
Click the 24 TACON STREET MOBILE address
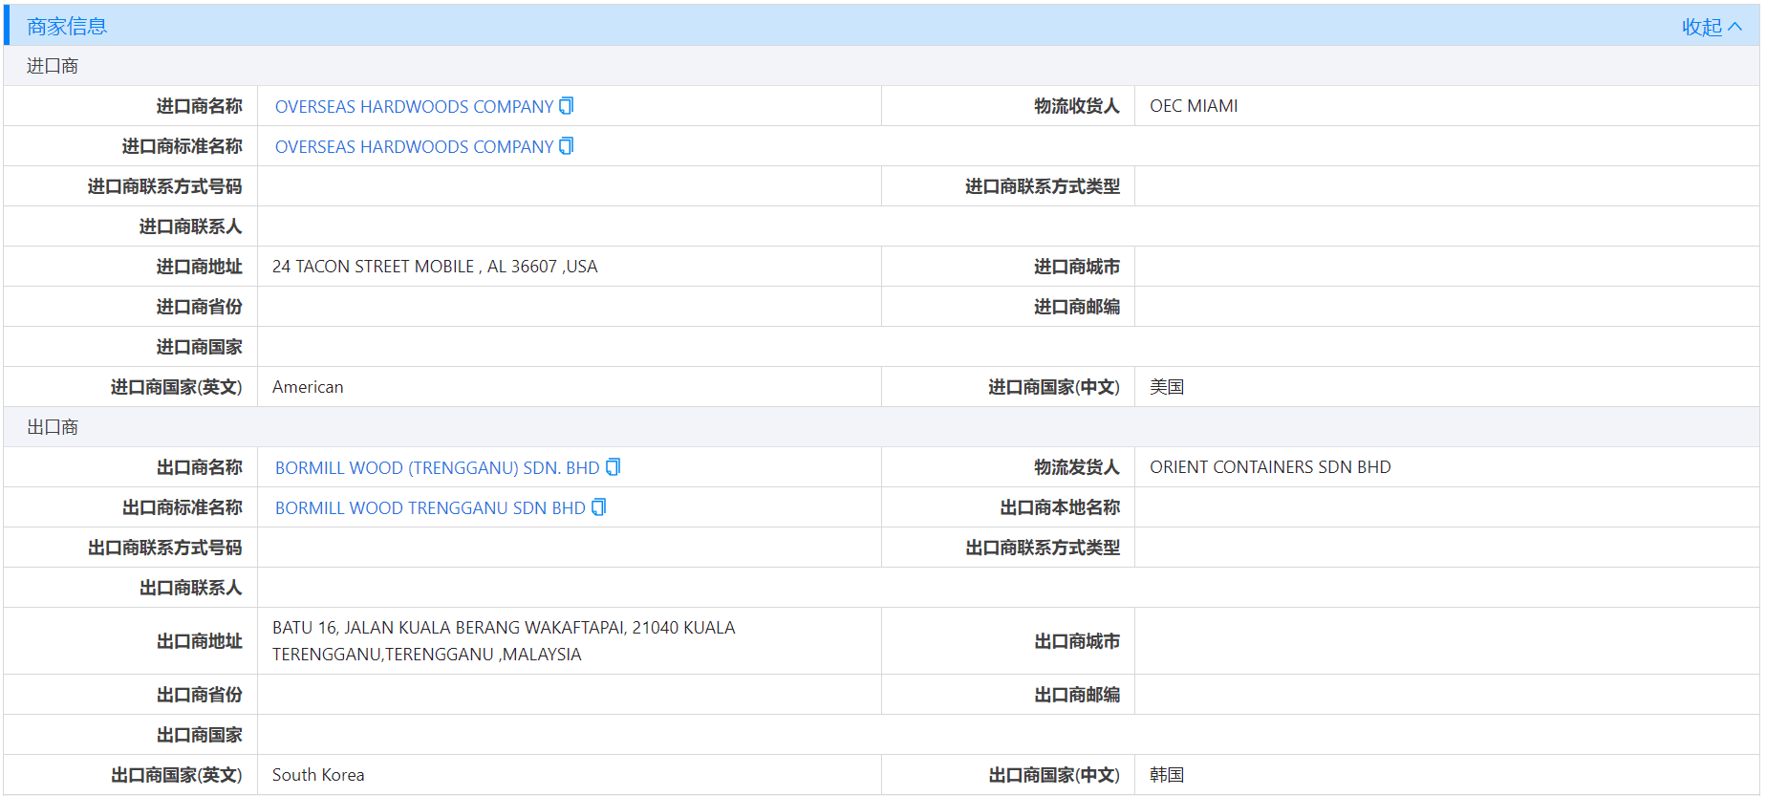coord(435,267)
